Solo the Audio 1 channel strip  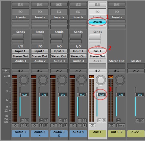tap(27, 120)
